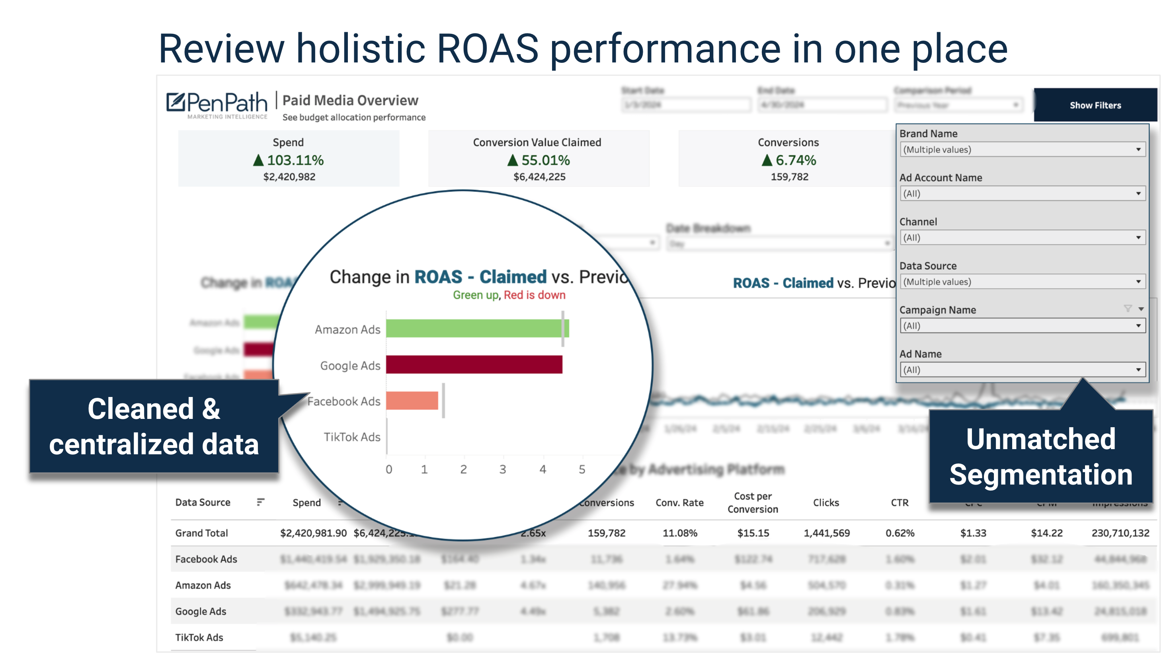The image size is (1167, 654).
Task: Select the Facebook Ads table row
Action: click(x=664, y=559)
